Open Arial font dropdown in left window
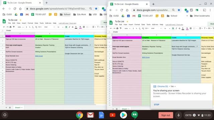Image resolution: width=214 pixels, height=120 pixels. tap(49, 27)
